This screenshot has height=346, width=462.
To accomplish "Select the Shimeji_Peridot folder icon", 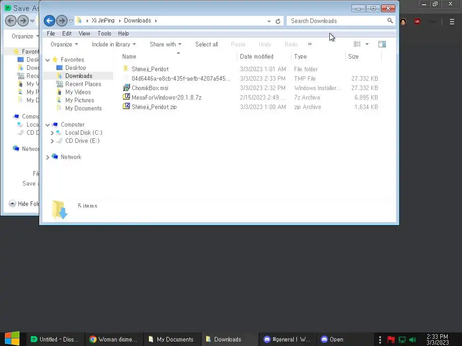I will click(126, 69).
